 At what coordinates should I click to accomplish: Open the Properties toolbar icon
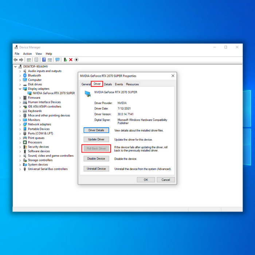[36, 60]
